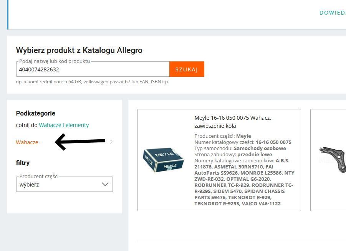Focus the product name or code input field
346x251 pixels.
pyautogui.click(x=93, y=69)
